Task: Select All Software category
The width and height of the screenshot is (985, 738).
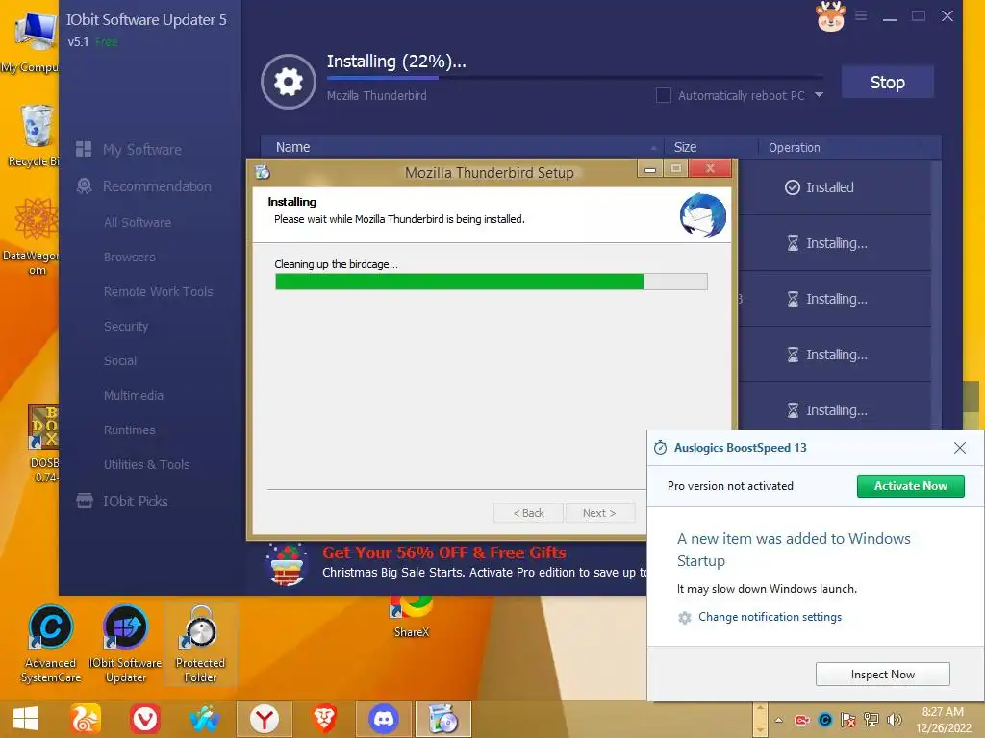Action: 138,222
